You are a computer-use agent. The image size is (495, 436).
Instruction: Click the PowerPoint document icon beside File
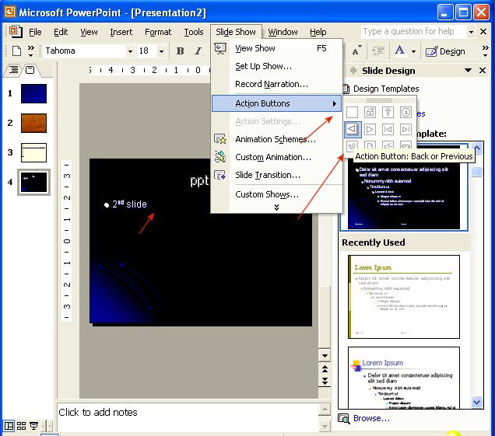pyautogui.click(x=15, y=32)
